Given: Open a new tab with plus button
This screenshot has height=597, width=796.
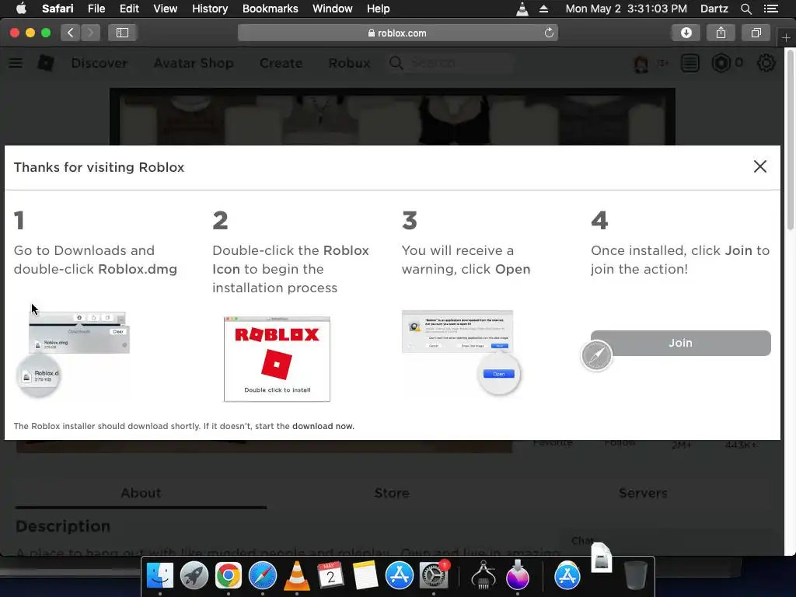Looking at the screenshot, I should click(x=786, y=37).
